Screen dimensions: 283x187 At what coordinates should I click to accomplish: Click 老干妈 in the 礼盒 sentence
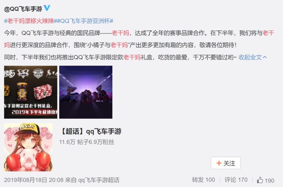132,57
